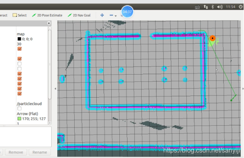
Task: Click the 04:37 timer bubble
Action: [x=127, y=12]
